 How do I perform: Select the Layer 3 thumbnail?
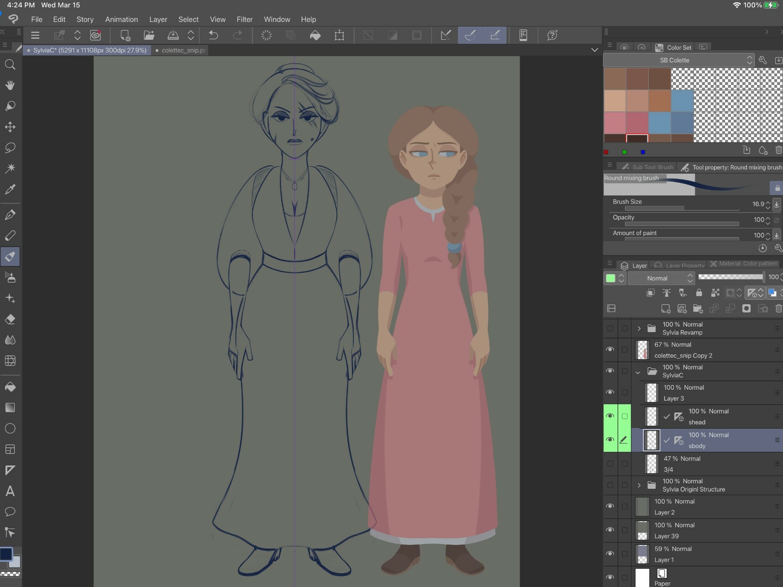pos(652,393)
